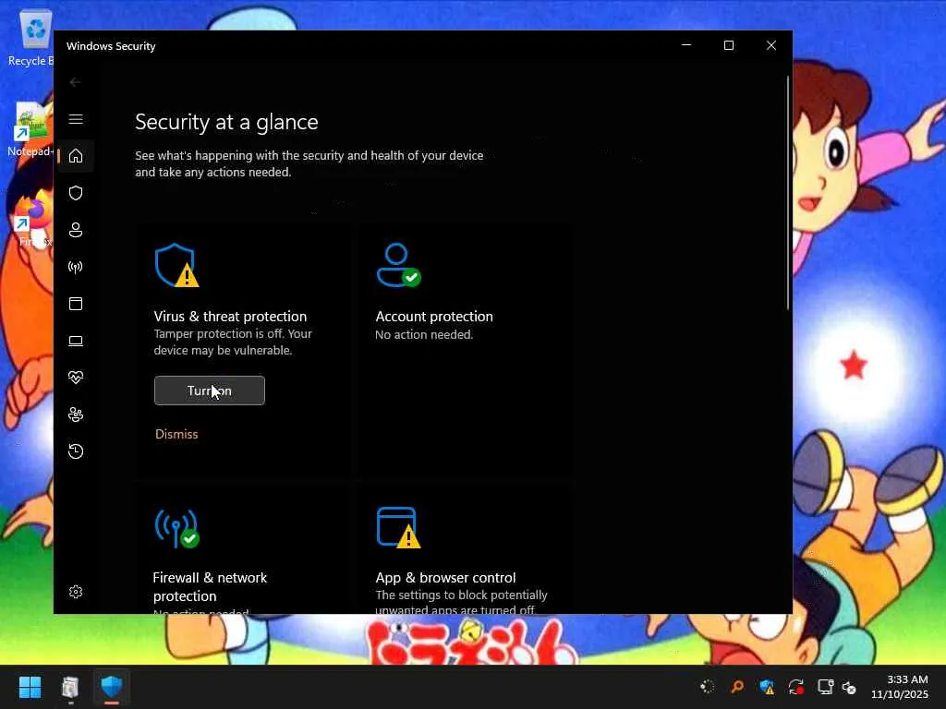Open Device performance & health heart icon
Image resolution: width=946 pixels, height=709 pixels.
76,378
